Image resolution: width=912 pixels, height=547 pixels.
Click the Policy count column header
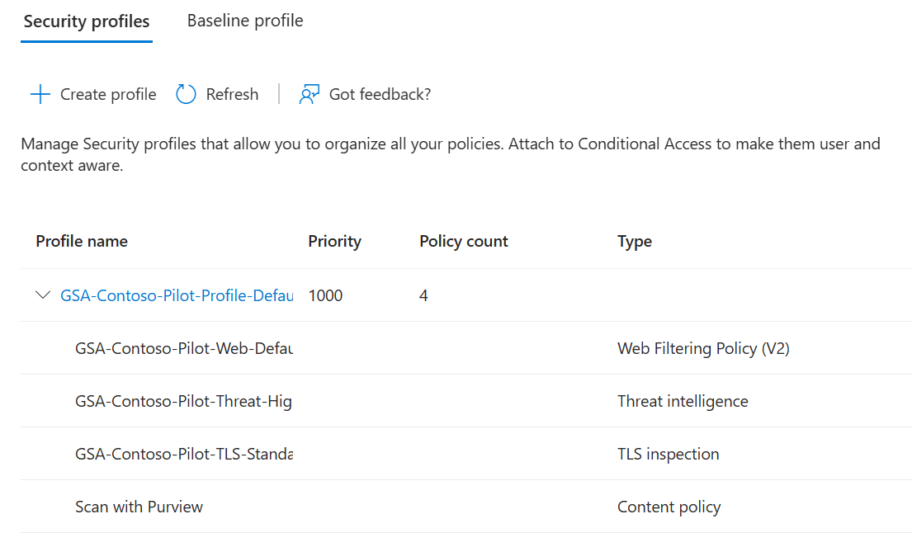pos(464,241)
